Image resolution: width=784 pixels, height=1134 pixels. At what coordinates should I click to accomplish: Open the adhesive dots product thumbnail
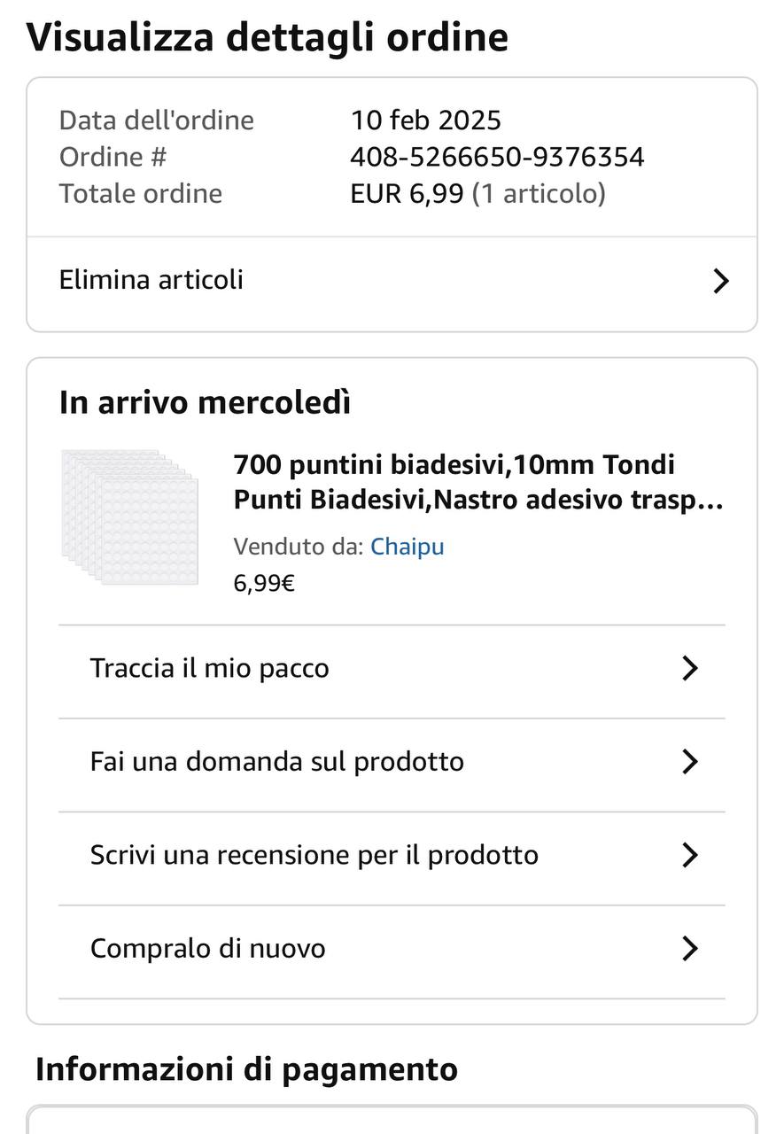click(129, 517)
